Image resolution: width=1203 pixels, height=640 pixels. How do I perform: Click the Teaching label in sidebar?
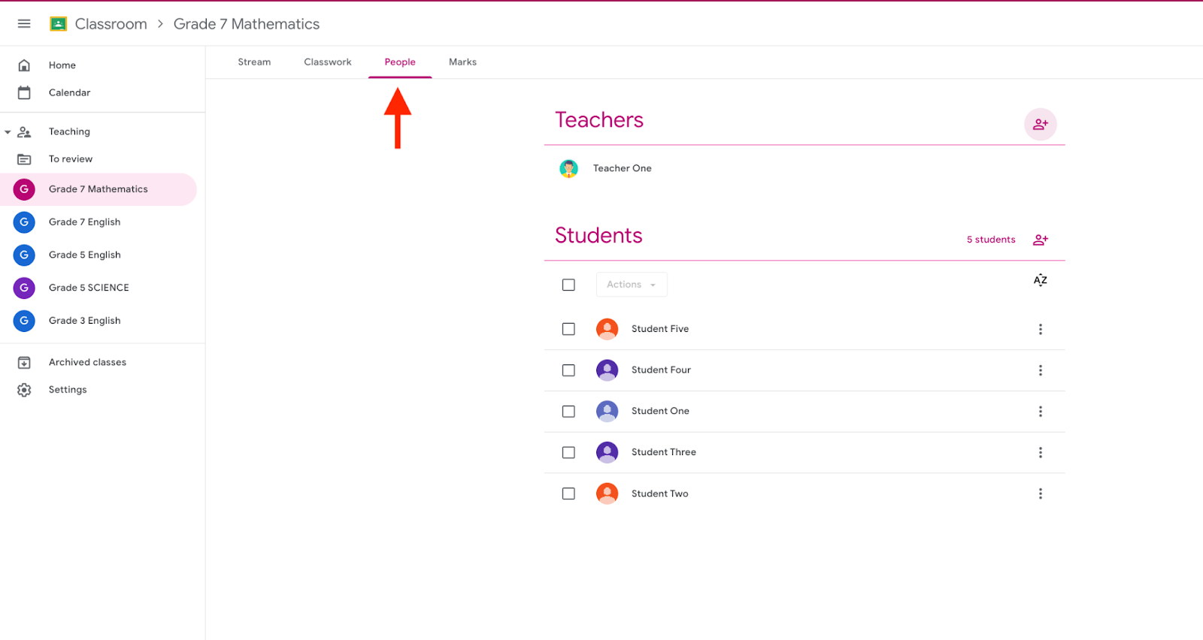point(69,131)
